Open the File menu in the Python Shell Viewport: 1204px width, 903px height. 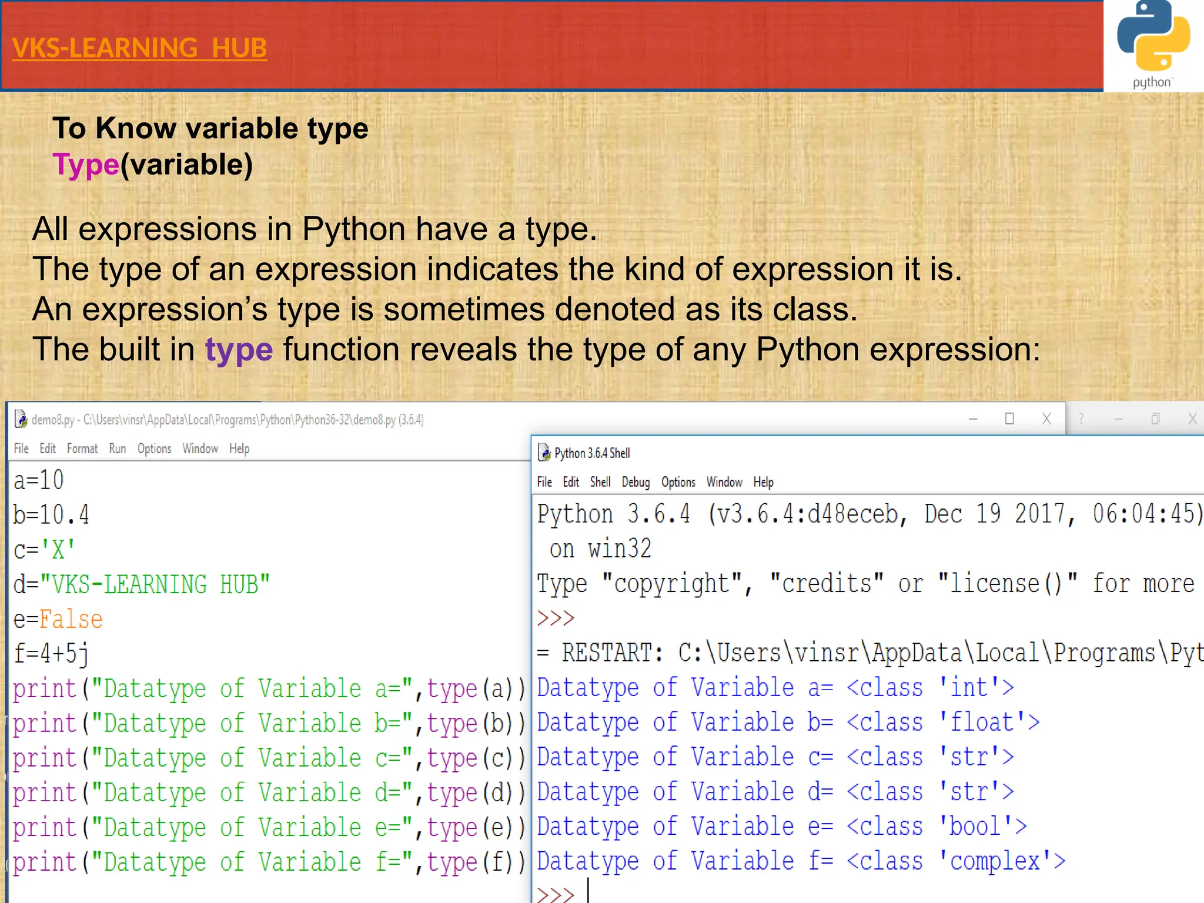click(544, 482)
